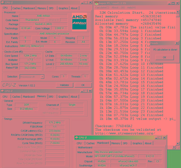
Task: Open Mainboard tab in top CPU-Z window
Action: [x=29, y=8]
